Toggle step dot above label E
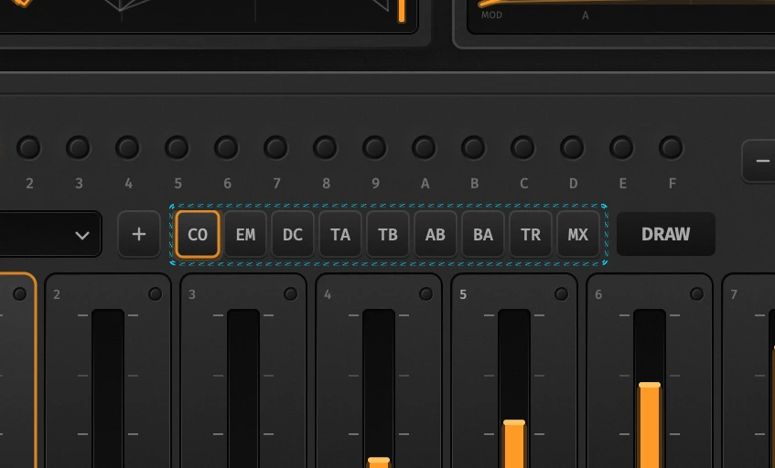Image resolution: width=775 pixels, height=468 pixels. pos(622,147)
